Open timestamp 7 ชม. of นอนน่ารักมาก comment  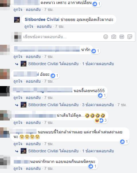49,168
